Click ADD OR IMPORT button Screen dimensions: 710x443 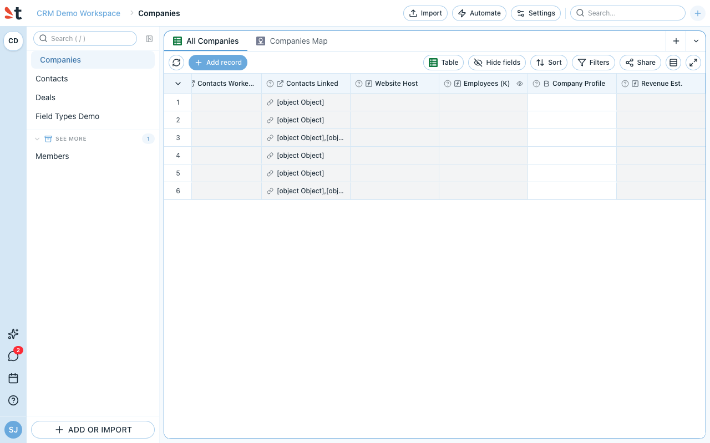pos(93,430)
